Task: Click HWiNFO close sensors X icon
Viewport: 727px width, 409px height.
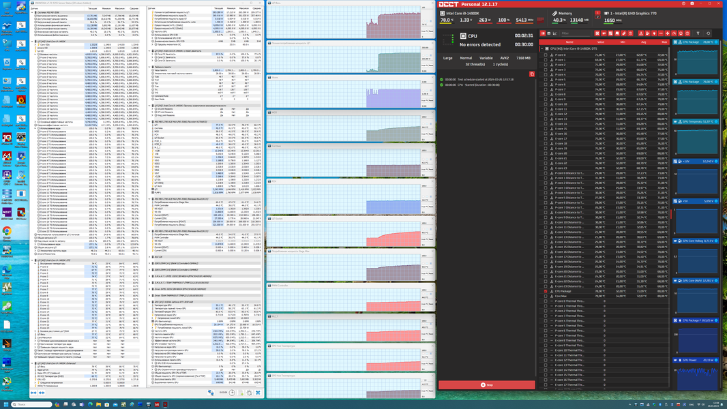Action: point(258,393)
